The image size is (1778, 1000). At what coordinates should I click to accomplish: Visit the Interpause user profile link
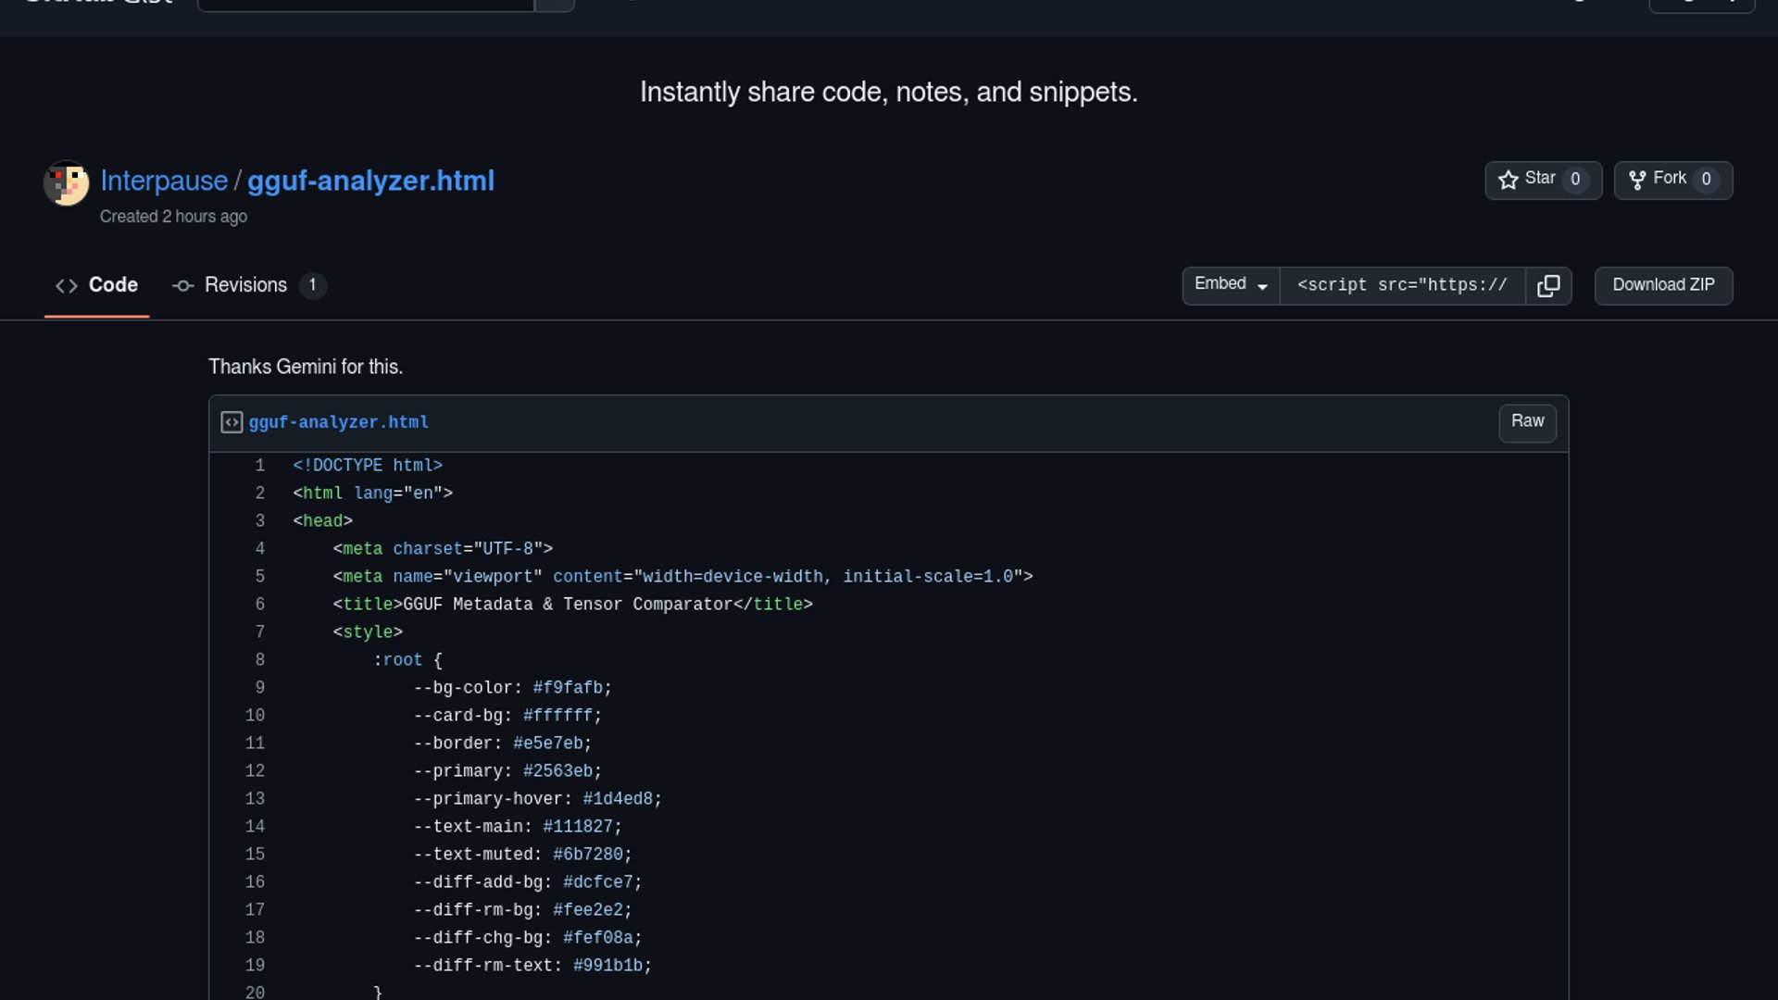coord(164,181)
